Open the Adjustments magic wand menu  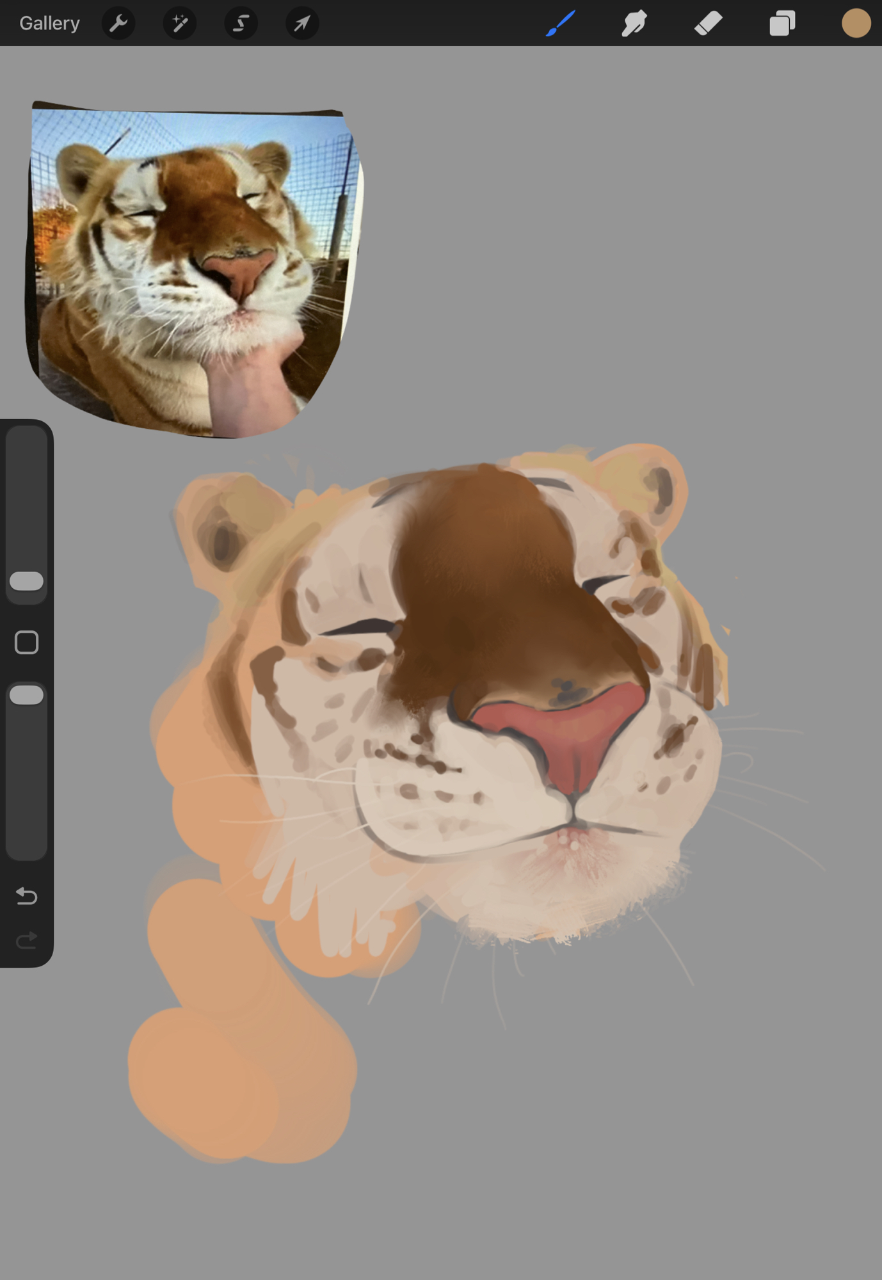[x=180, y=24]
